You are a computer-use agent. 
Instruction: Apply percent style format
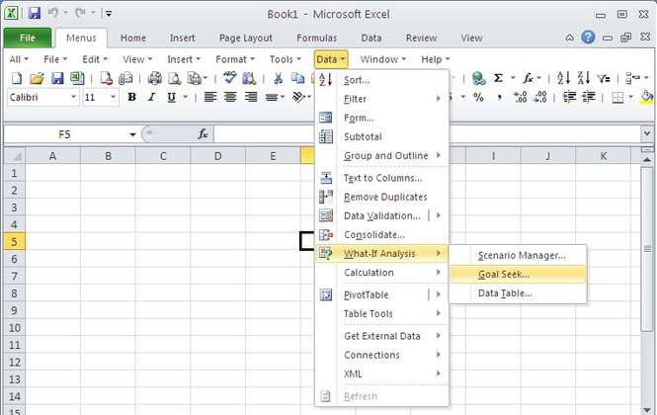point(478,97)
